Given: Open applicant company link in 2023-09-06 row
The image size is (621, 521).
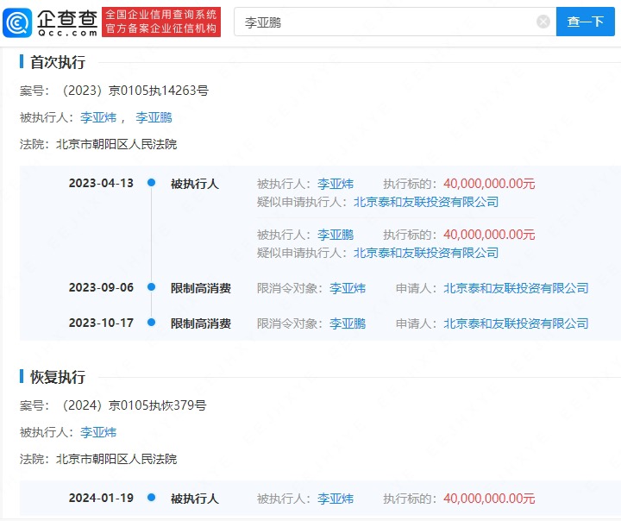Looking at the screenshot, I should point(516,288).
